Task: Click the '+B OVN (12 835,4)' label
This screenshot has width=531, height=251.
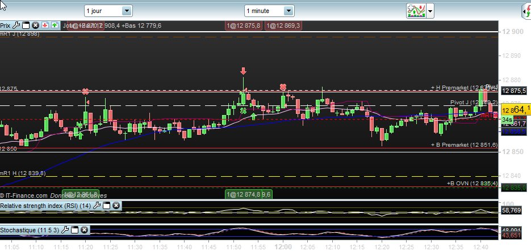Action: (x=472, y=183)
